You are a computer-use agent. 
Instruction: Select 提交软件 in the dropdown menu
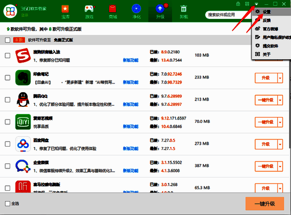coord(271,46)
